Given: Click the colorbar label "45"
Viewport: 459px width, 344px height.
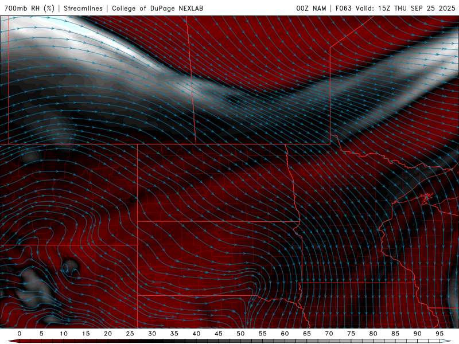Looking at the screenshot, I should 218,334.
